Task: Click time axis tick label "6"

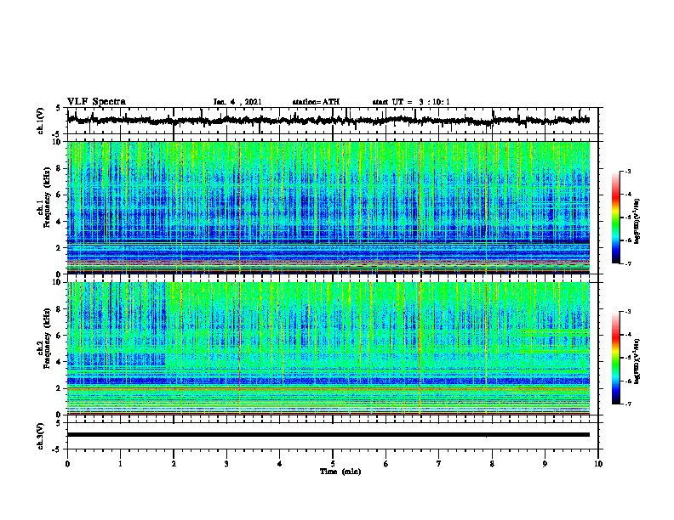Action: tap(386, 464)
